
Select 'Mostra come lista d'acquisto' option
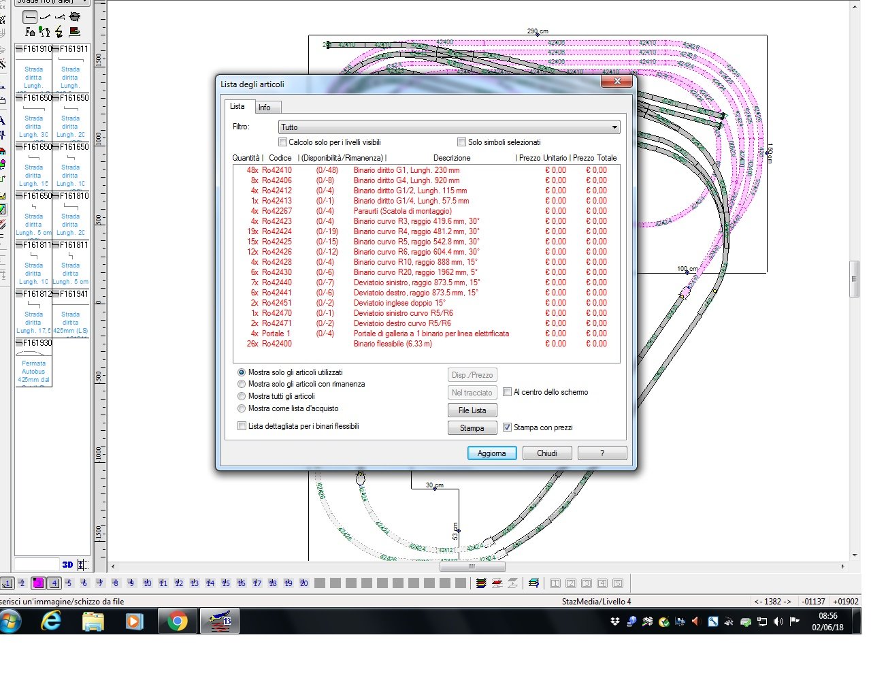[242, 408]
